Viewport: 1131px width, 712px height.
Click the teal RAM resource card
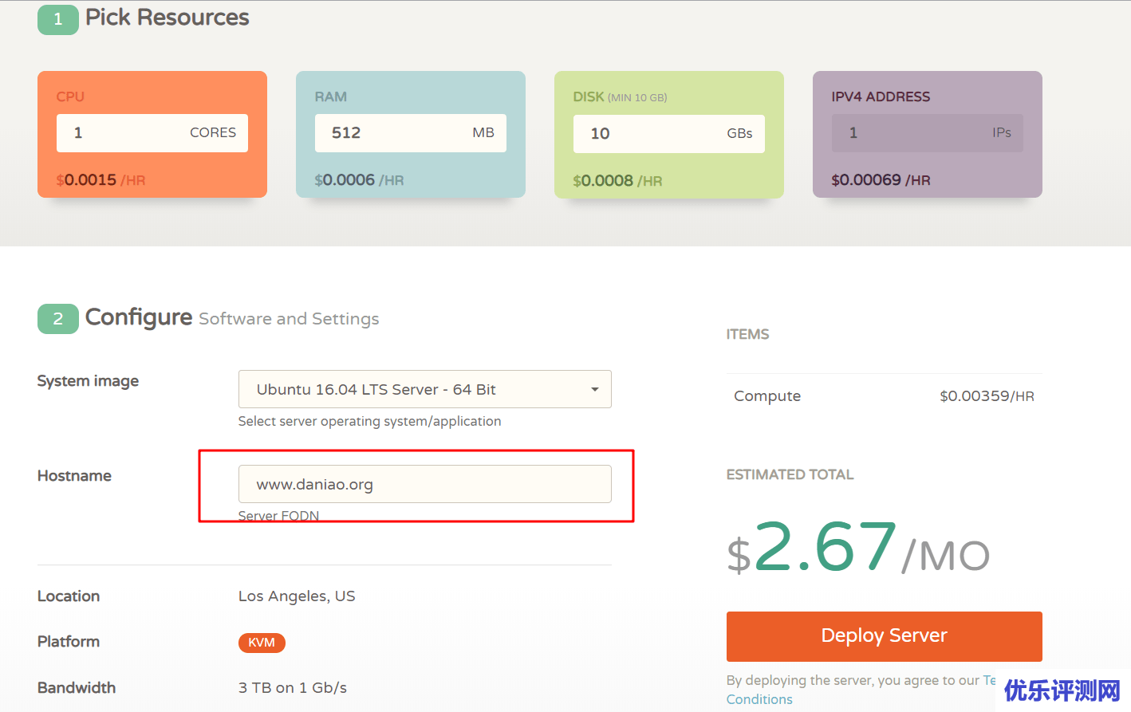coord(410,180)
